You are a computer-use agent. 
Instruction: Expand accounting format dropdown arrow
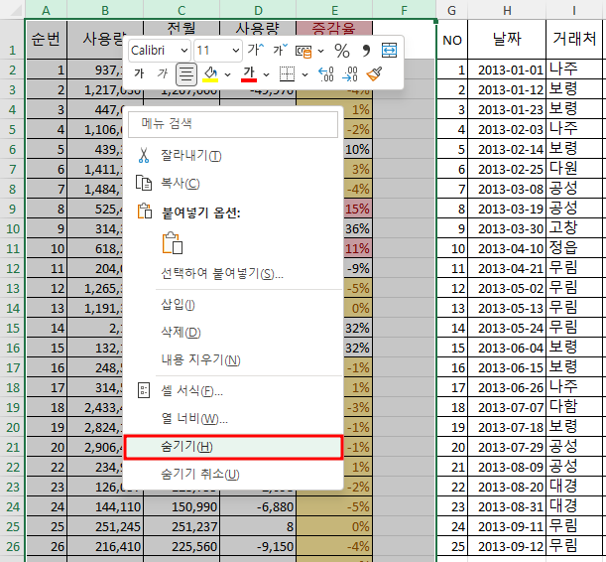click(320, 51)
